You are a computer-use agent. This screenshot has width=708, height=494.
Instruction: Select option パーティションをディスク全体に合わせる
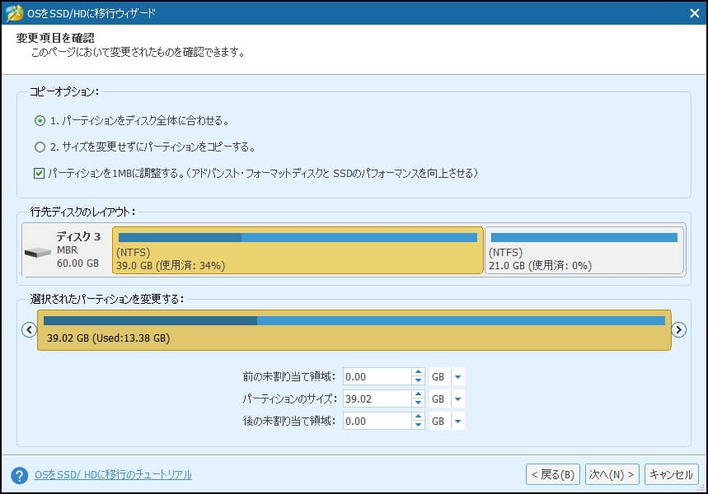38,121
